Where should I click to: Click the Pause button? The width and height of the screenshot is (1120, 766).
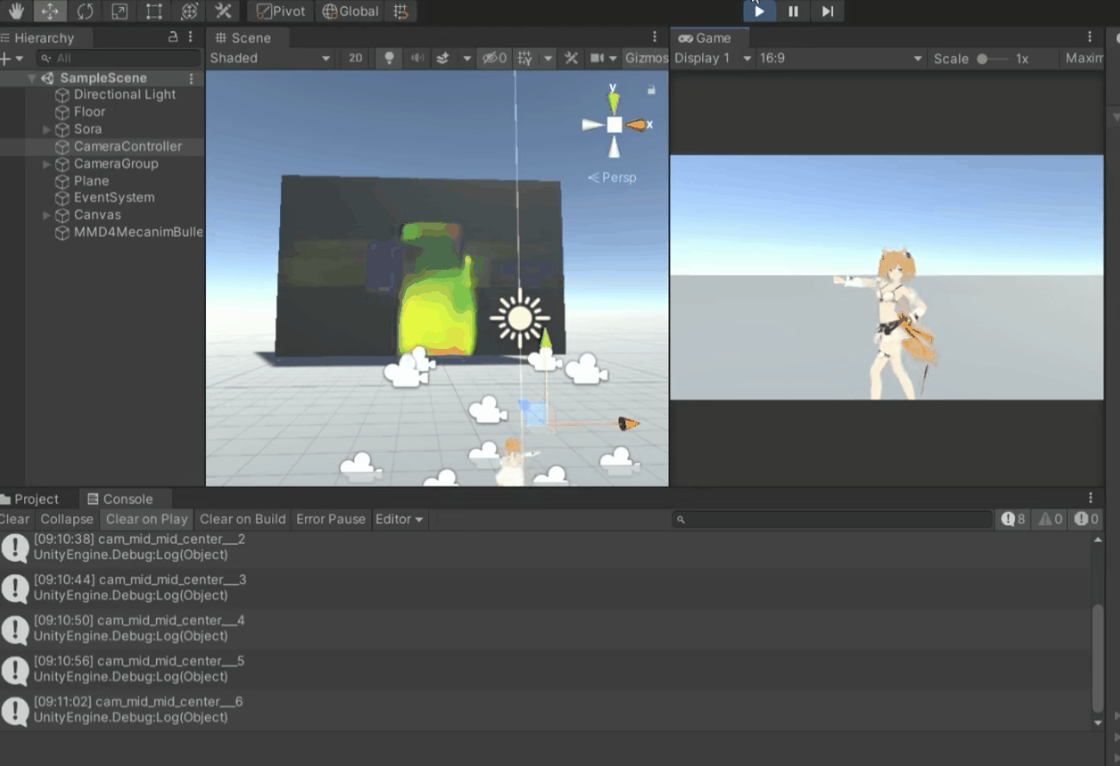click(x=793, y=11)
